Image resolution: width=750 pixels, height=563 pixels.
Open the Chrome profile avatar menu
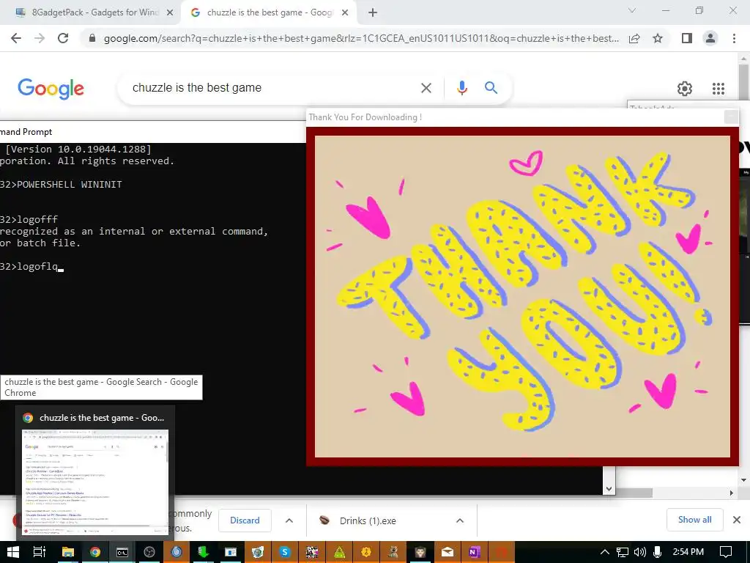[710, 38]
